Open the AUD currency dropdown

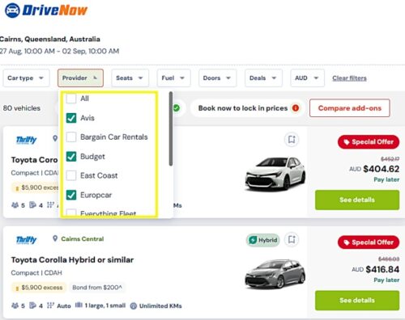307,78
